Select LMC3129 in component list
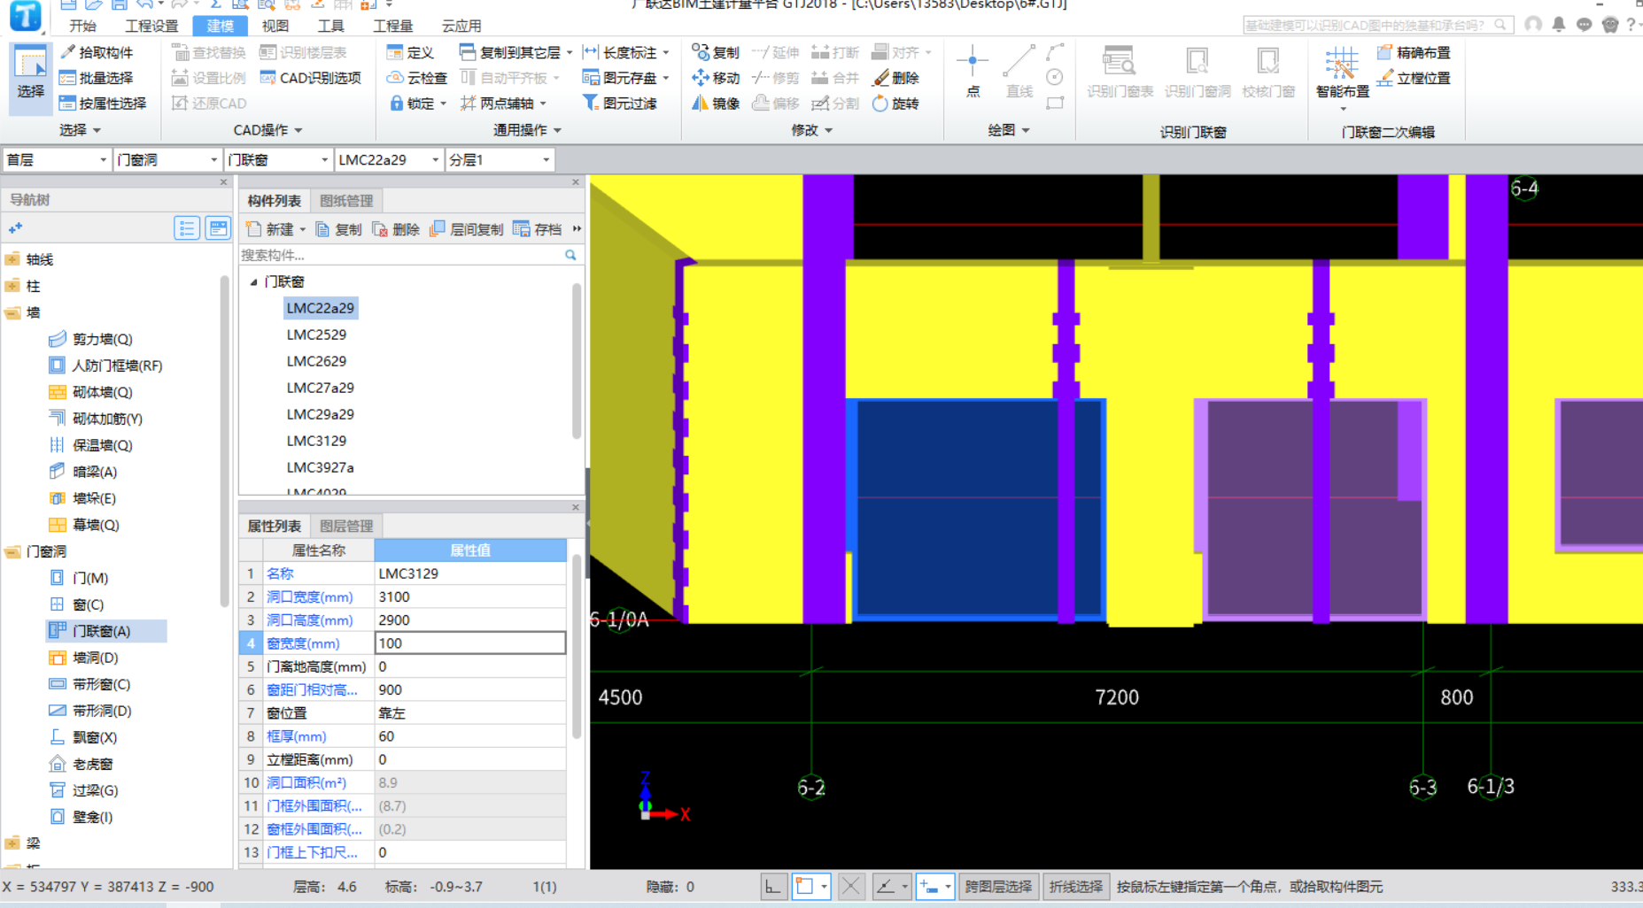This screenshot has height=908, width=1643. (316, 441)
